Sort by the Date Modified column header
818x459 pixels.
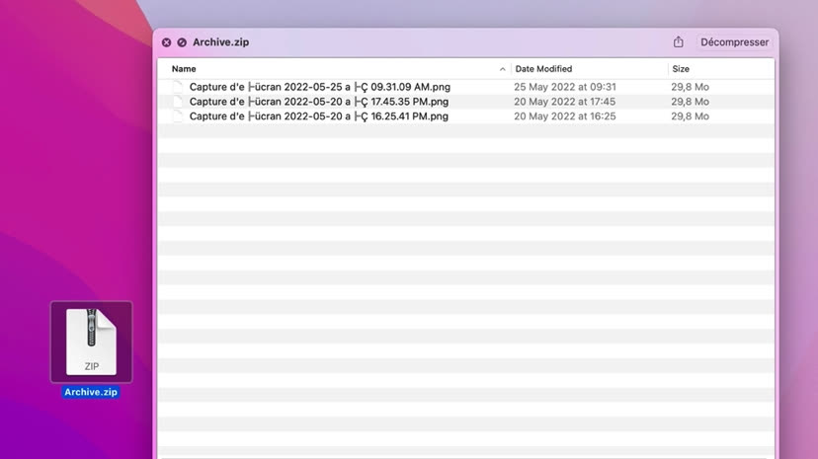(x=543, y=69)
